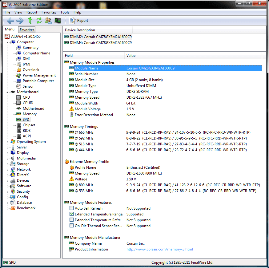Switch to the Favorites tab in the sidebar
Image resolution: width=269 pixels, height=268 pixels.
[27, 30]
